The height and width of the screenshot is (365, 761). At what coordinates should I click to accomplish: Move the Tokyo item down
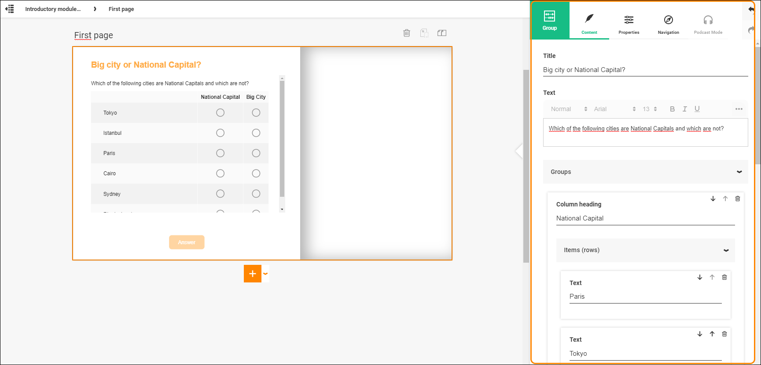[x=700, y=334]
